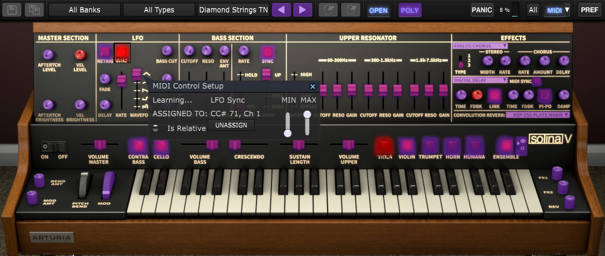Toggle the delay Link button
Screen dimensions: 605x256
point(494,95)
